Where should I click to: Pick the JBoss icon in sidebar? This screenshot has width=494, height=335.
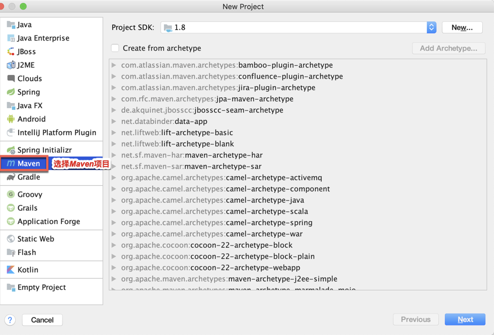pos(11,52)
